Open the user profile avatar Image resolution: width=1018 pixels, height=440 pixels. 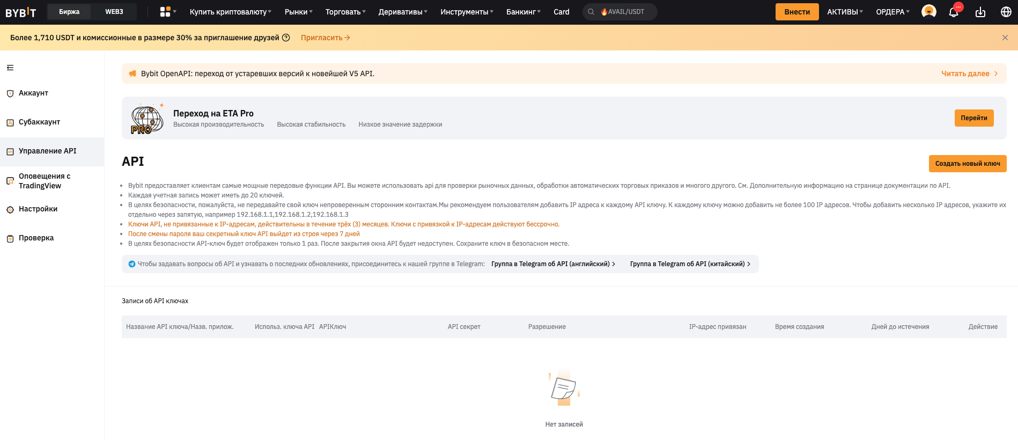coord(928,11)
